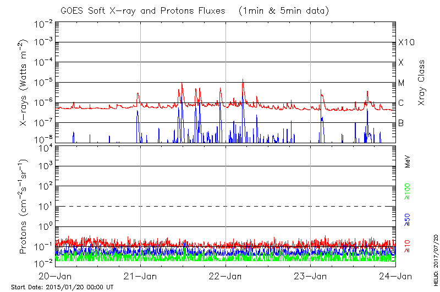Click the 21-Jan date label on the x-axis
440x292 pixels.
click(x=141, y=276)
